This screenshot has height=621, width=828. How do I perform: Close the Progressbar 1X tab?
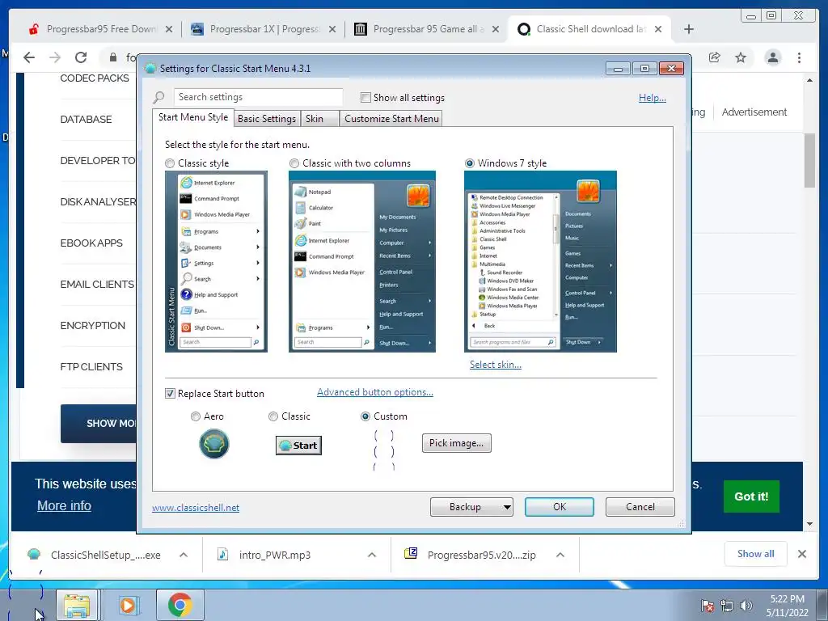(x=332, y=29)
